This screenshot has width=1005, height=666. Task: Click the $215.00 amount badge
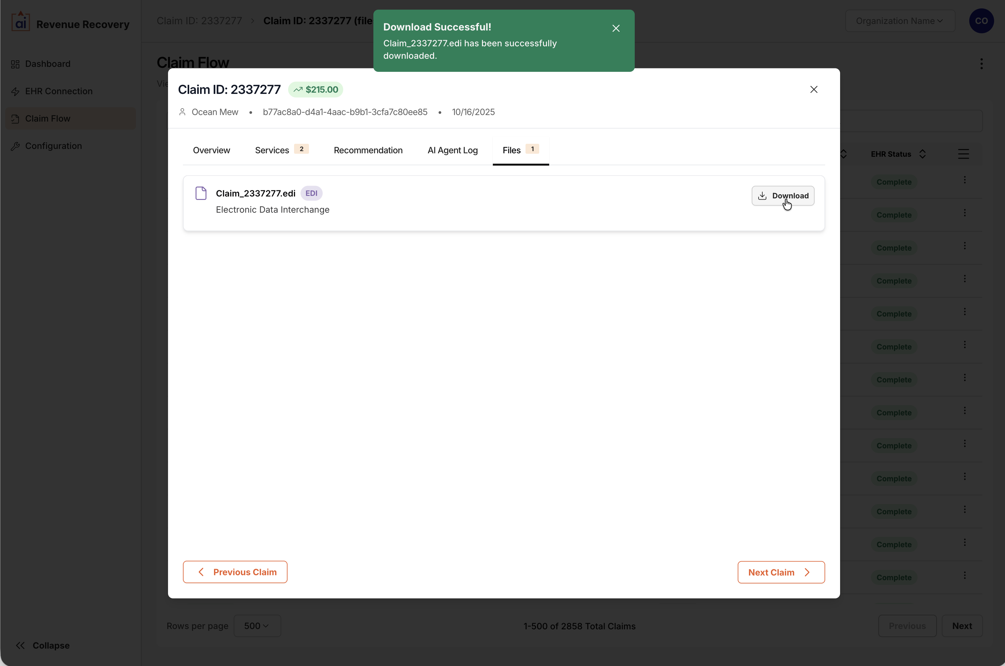315,89
